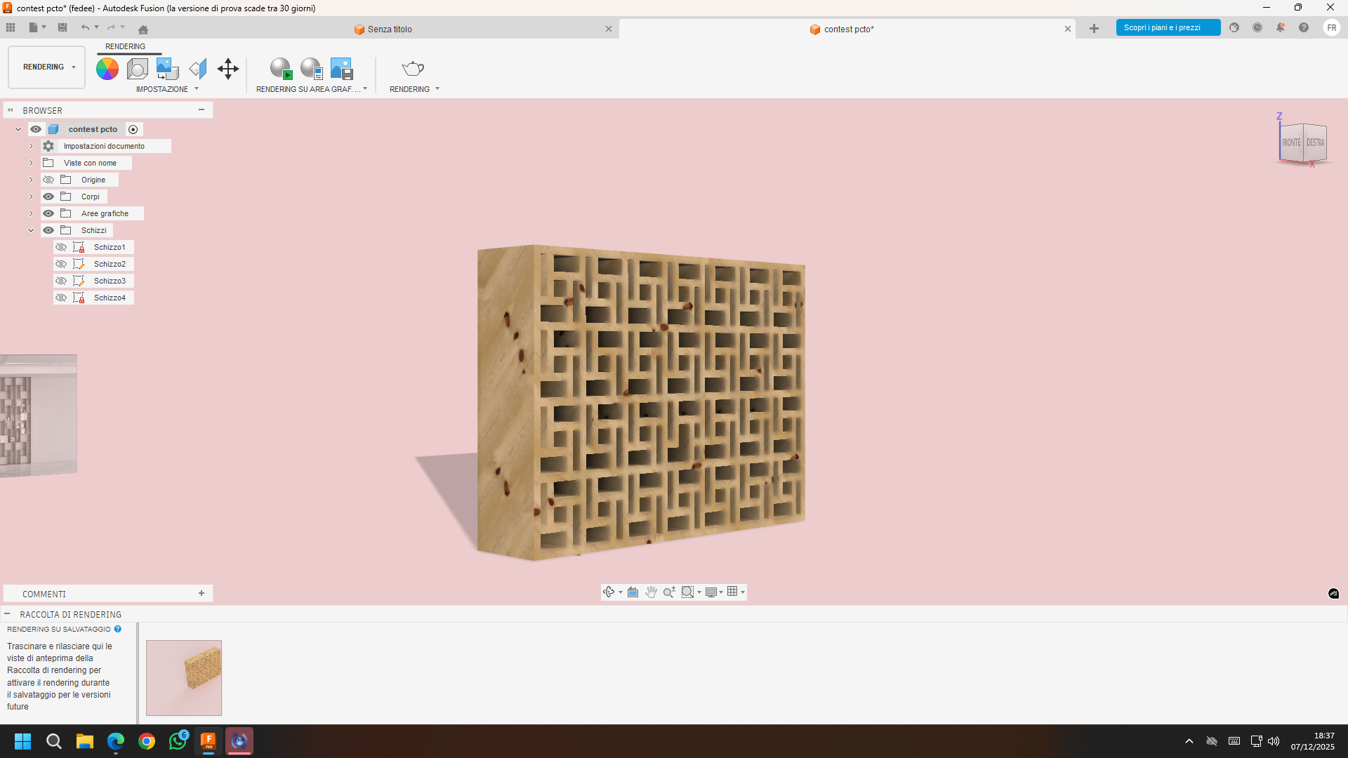Screen dimensions: 1348x758
Task: Open Google Chrome from the taskbar
Action: (x=147, y=741)
